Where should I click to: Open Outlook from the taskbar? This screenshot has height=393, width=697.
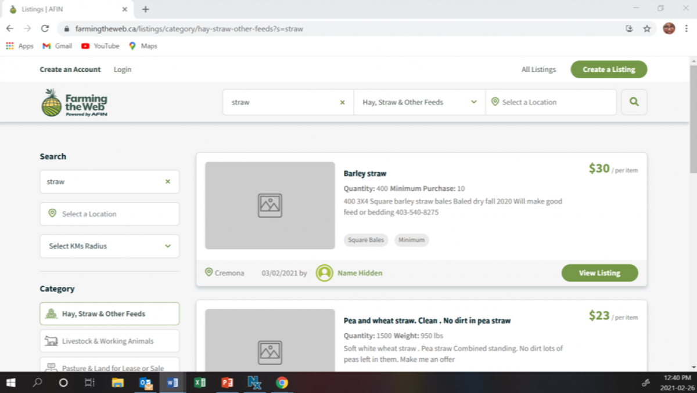pos(145,383)
